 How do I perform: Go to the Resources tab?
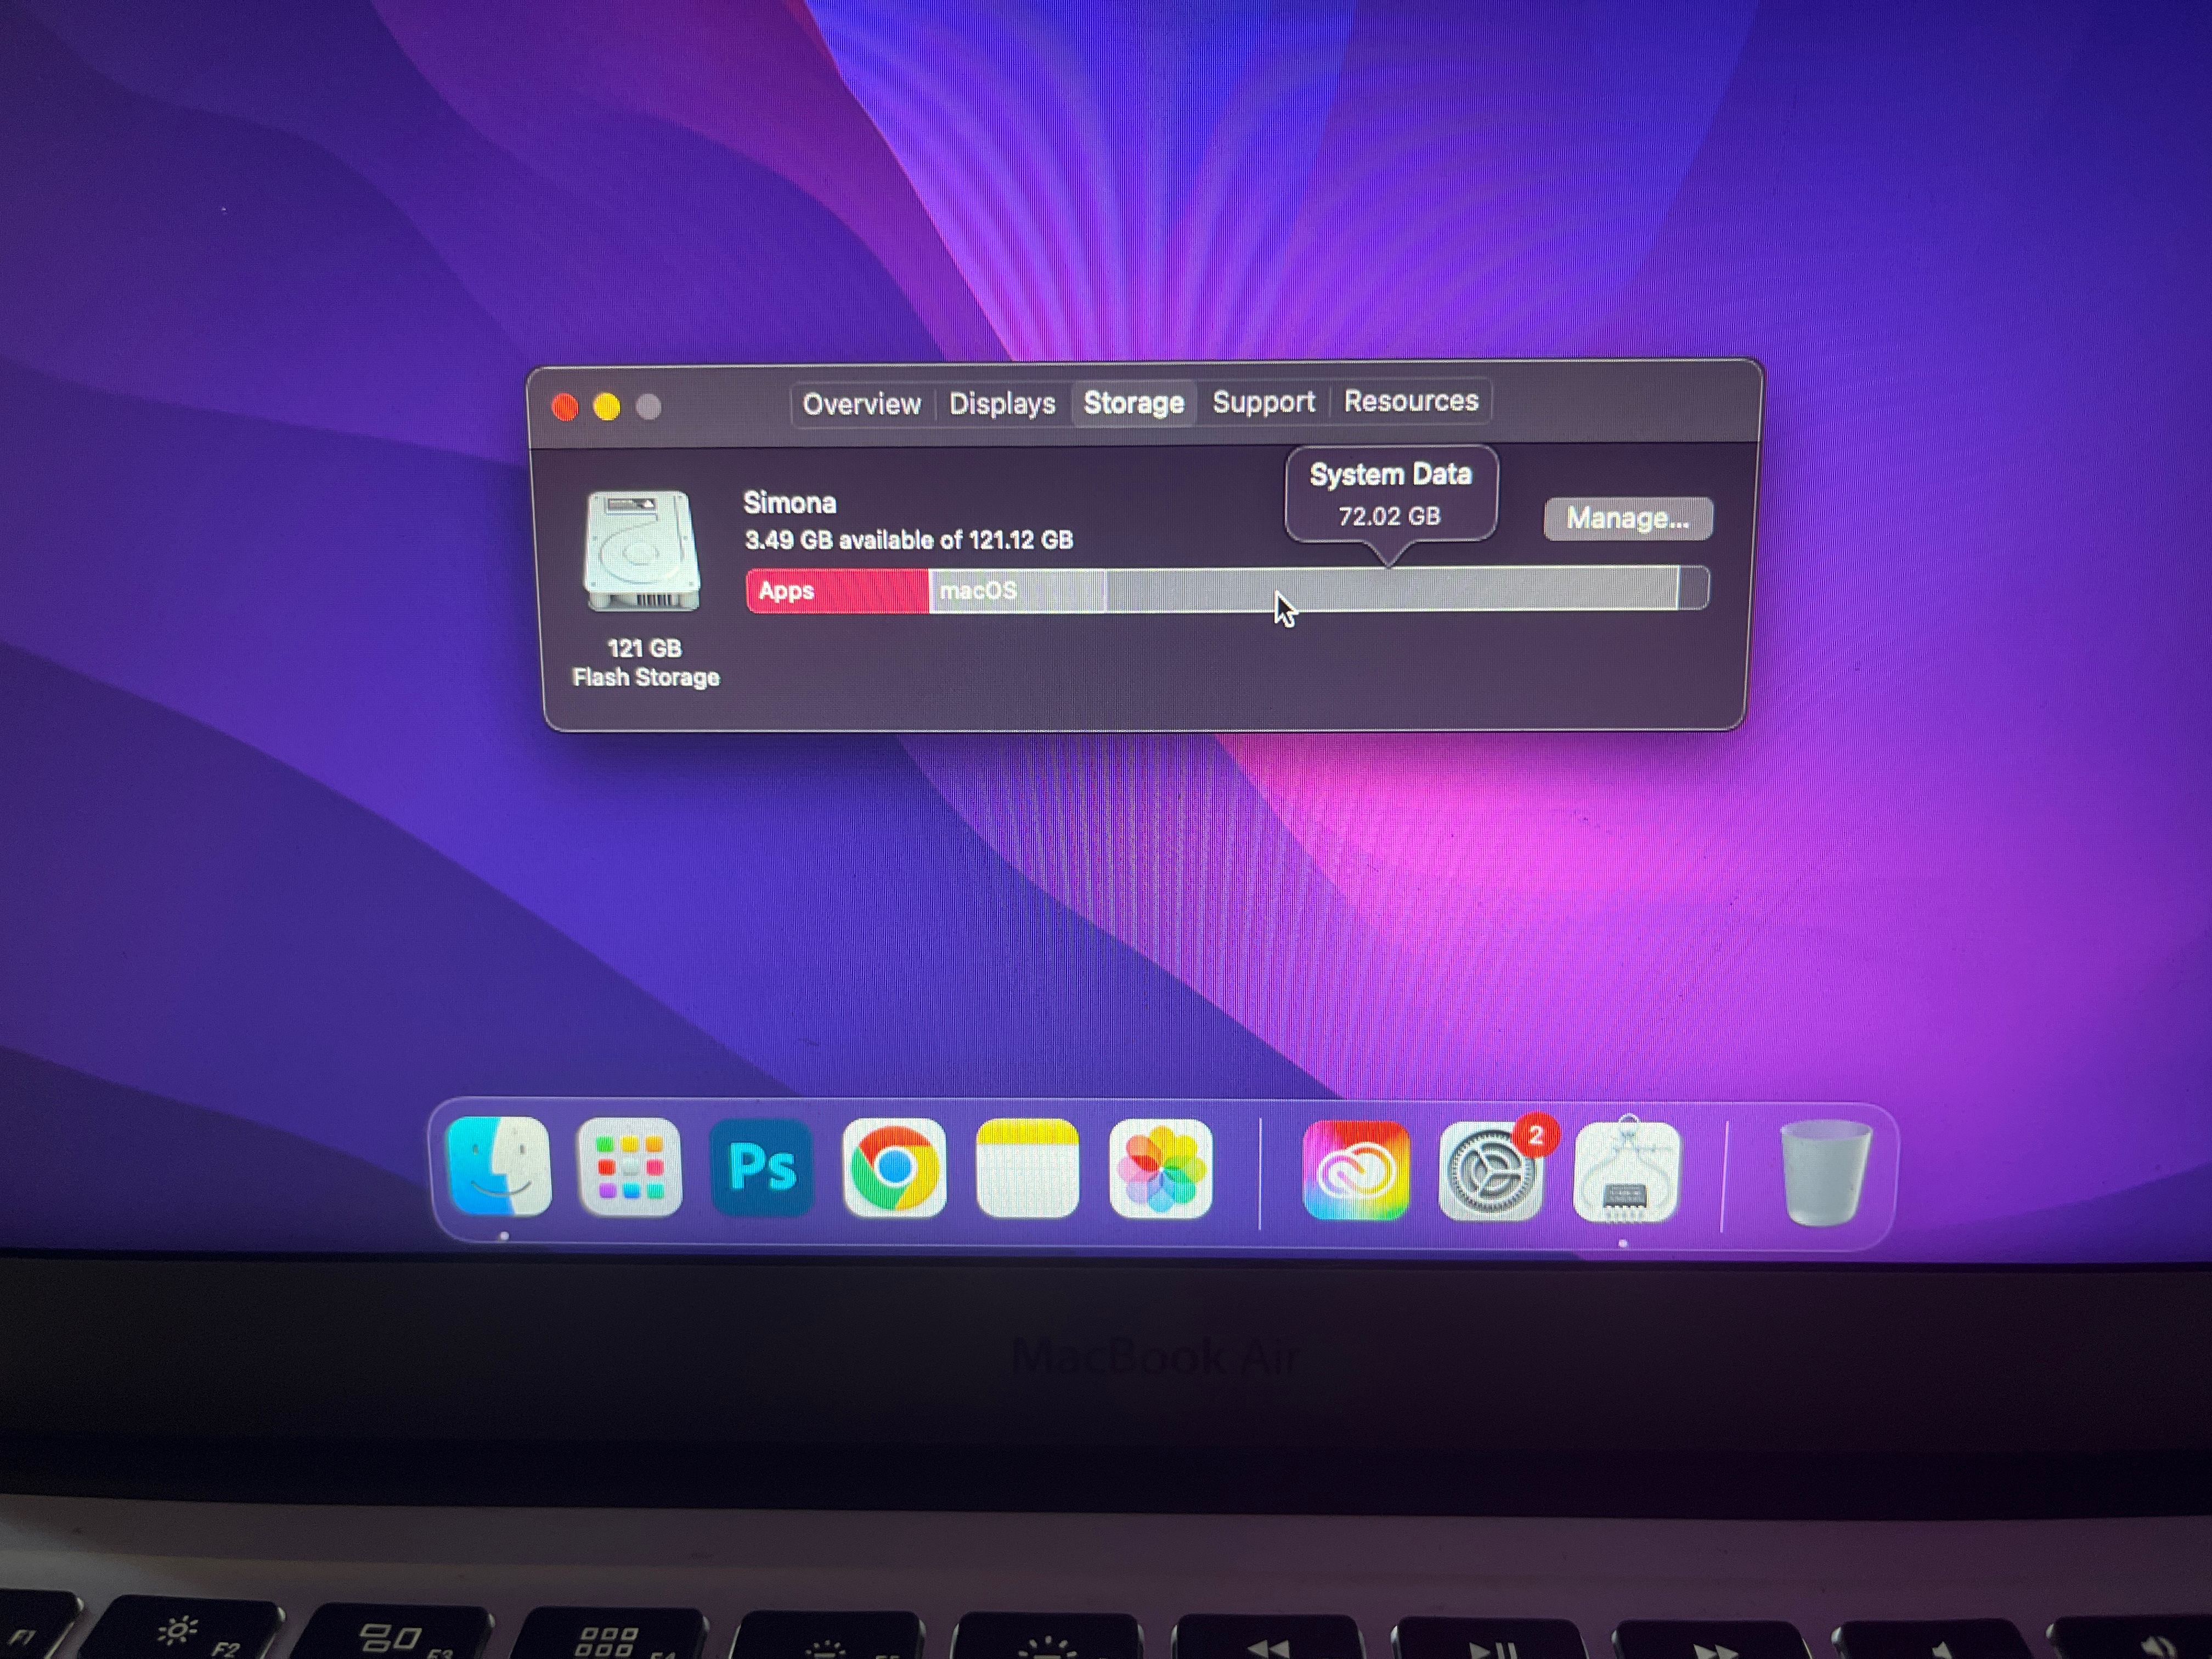(x=1410, y=401)
